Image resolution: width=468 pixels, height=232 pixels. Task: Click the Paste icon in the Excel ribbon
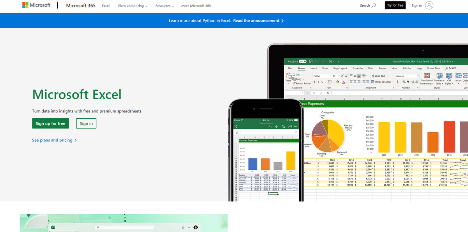click(x=288, y=76)
